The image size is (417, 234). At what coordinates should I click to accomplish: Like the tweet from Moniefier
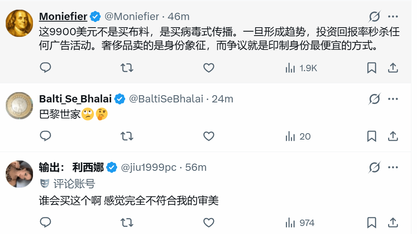click(209, 68)
